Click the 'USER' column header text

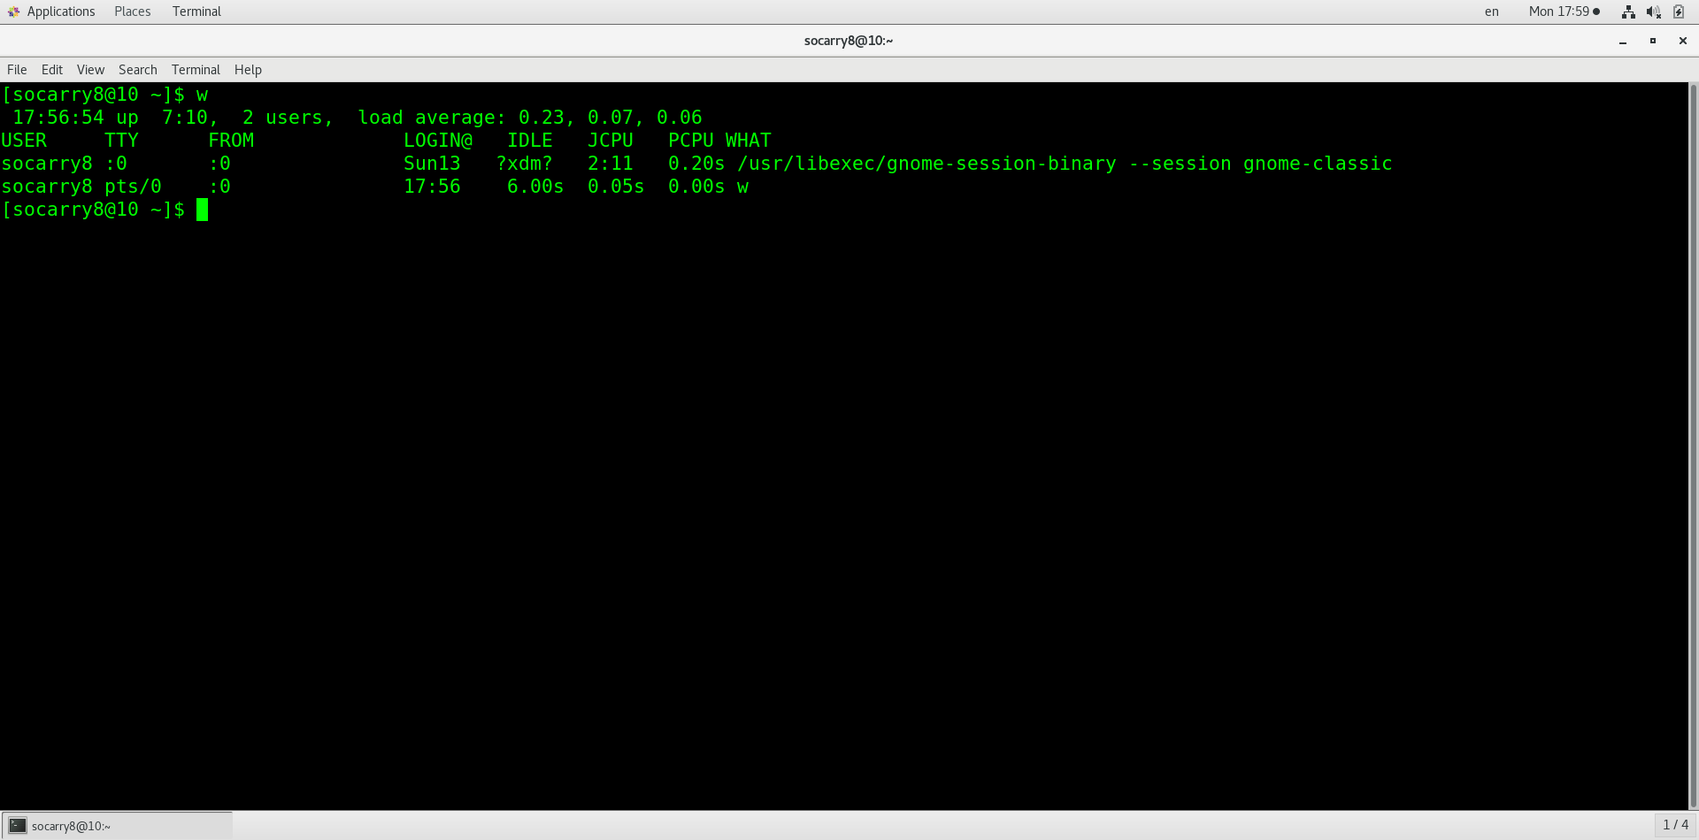(x=24, y=141)
